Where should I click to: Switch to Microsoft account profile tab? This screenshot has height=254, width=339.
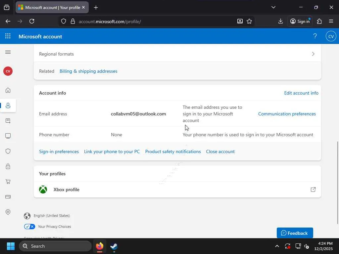(x=52, y=7)
